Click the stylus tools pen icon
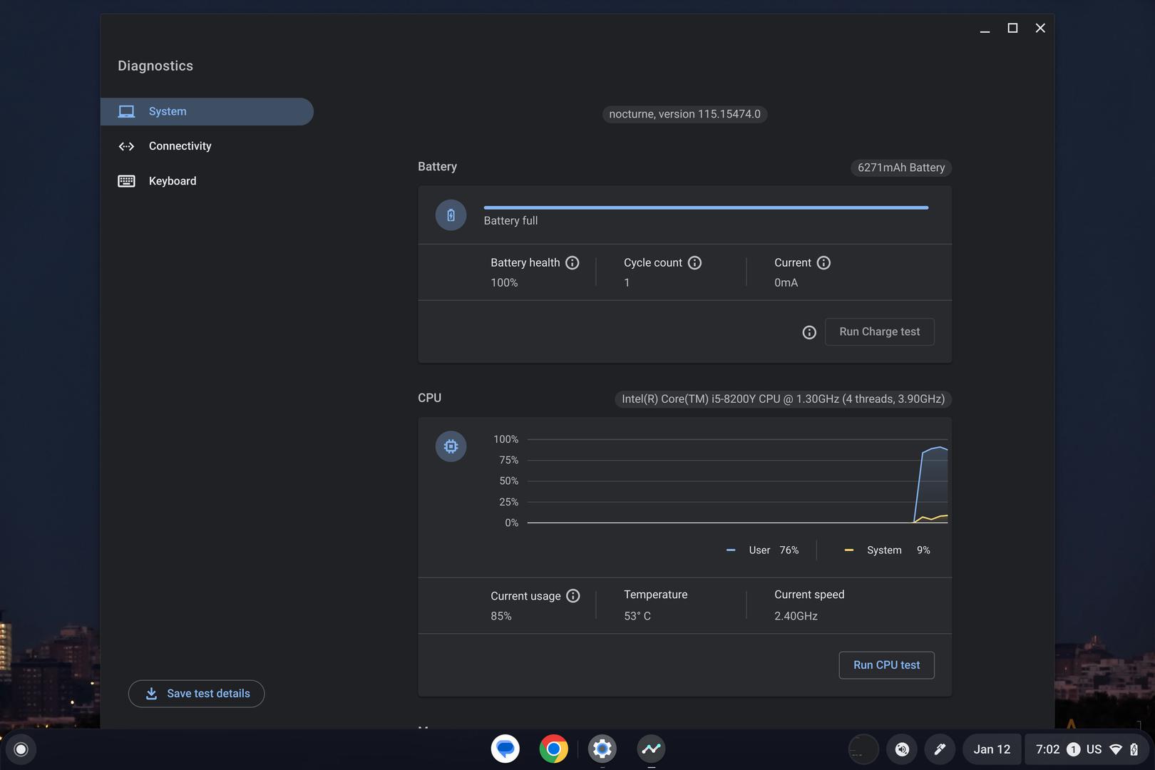The height and width of the screenshot is (770, 1155). tap(940, 749)
